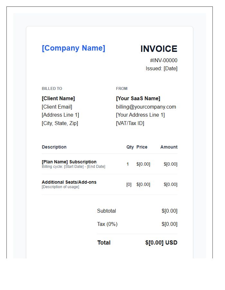Click the Tax (0%) label

click(x=107, y=224)
